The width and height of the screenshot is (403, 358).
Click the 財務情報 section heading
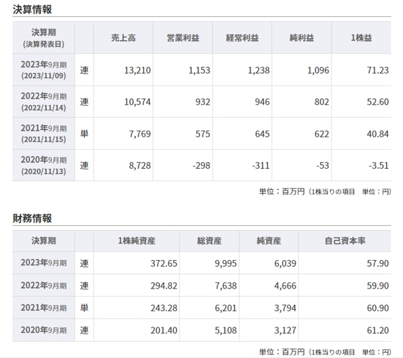click(x=32, y=218)
